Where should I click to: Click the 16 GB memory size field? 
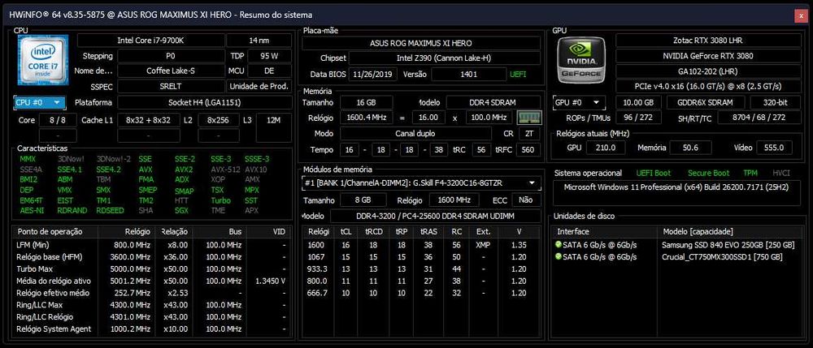click(x=366, y=102)
